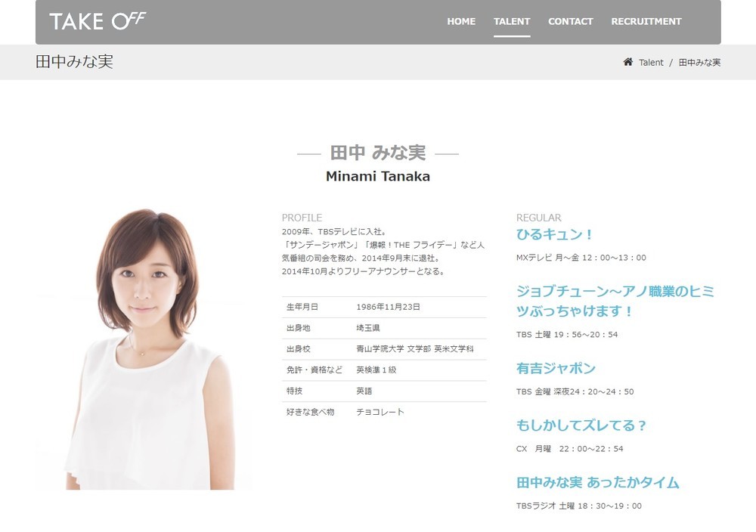The height and width of the screenshot is (532, 756).
Task: Open the RECRUITMENT menu item
Action: 646,21
